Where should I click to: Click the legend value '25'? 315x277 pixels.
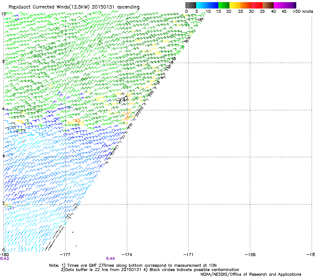(x=241, y=11)
